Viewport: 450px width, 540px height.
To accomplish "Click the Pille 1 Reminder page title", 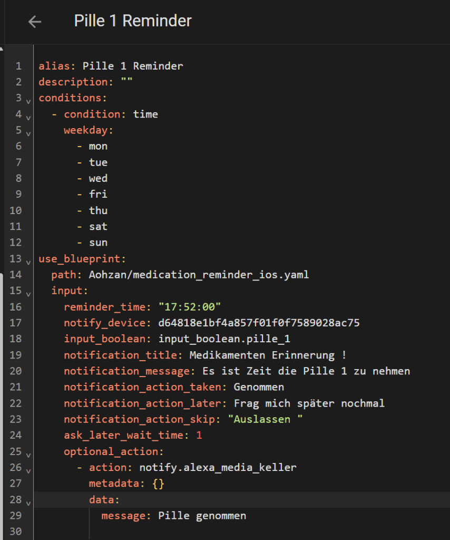I will (133, 21).
